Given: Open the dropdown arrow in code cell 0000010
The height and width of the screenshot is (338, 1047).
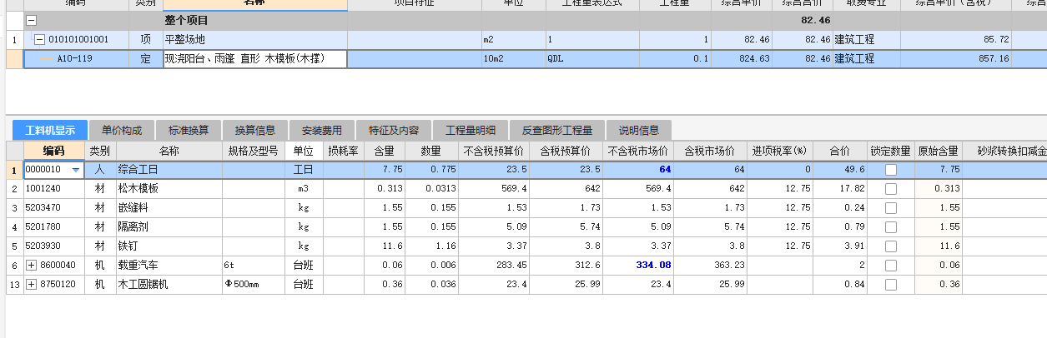Looking at the screenshot, I should 77,169.
